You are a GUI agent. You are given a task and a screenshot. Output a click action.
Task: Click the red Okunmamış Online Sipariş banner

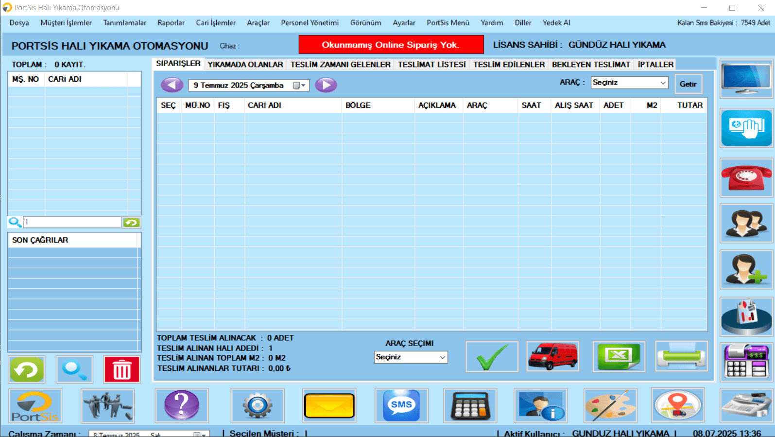pyautogui.click(x=391, y=45)
